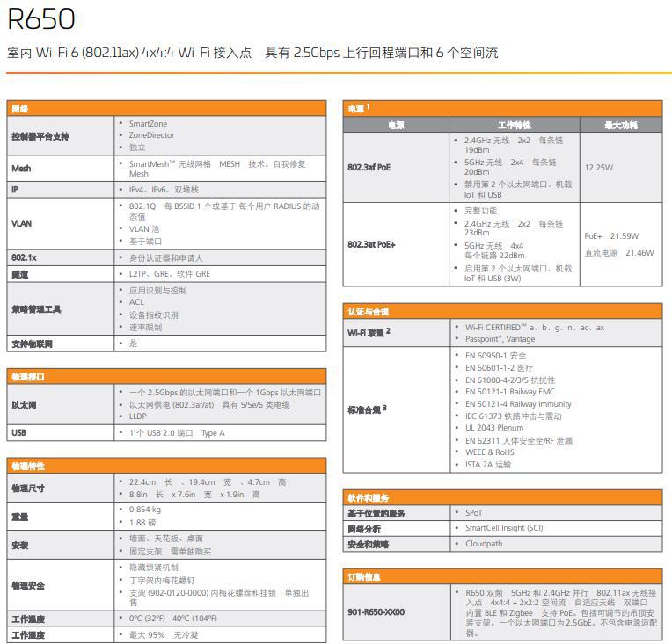Image resolution: width=672 pixels, height=644 pixels.
Task: Click the 1 个 USB 2.0 端口 value
Action: tap(177, 433)
